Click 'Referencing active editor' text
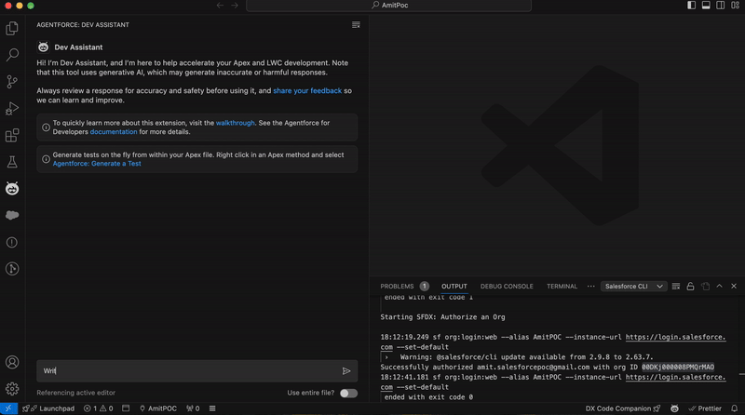This screenshot has height=415, width=745. click(x=76, y=393)
